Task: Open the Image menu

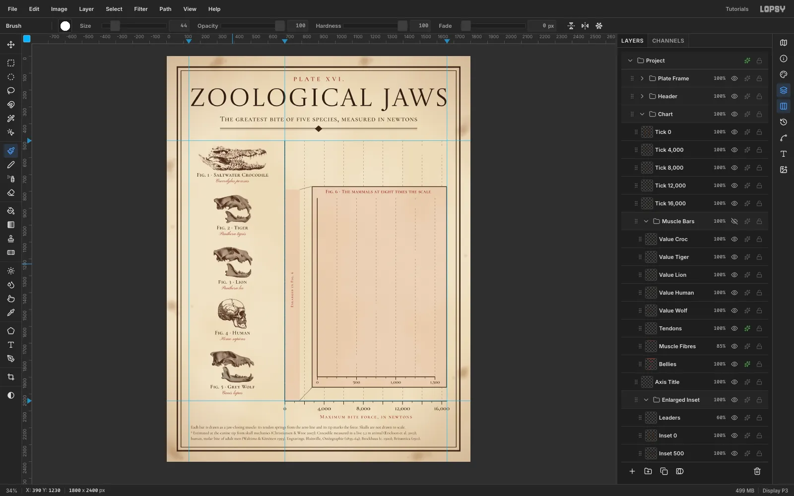Action: coord(59,9)
